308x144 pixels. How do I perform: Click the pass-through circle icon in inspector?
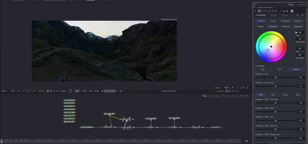click(281, 11)
